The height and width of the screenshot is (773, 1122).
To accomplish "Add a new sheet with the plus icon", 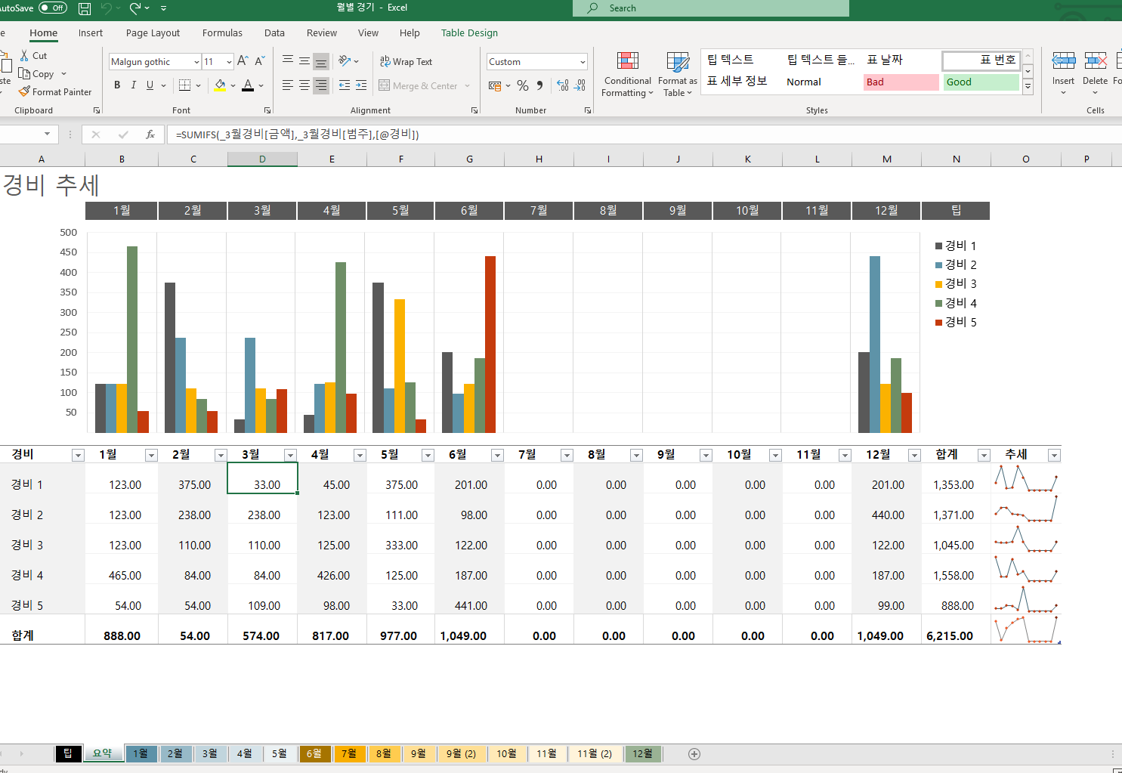I will 694,753.
